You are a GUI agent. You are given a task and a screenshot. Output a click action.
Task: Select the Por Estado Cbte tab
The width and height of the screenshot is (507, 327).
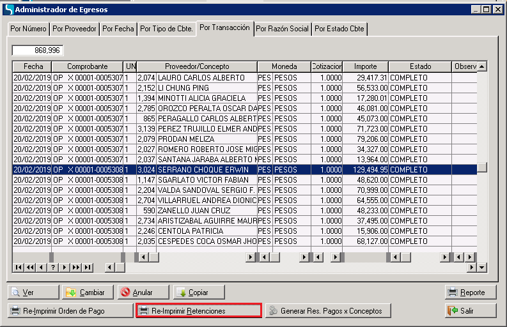click(339, 29)
